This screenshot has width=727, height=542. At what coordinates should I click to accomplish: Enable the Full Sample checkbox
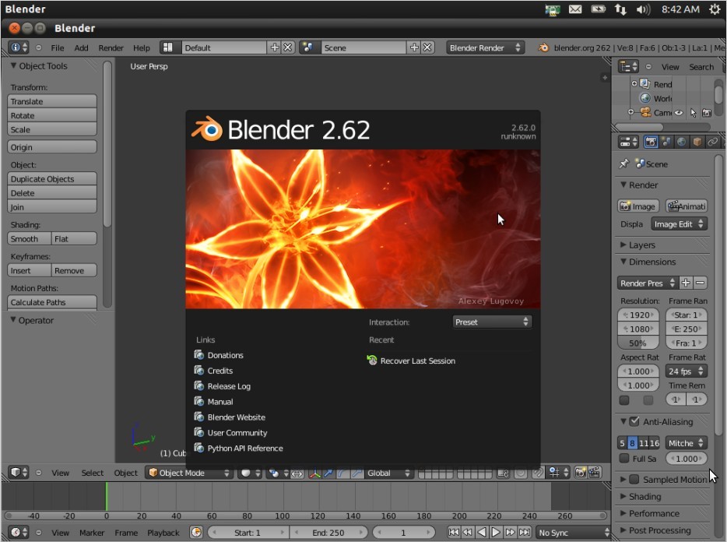tap(624, 458)
